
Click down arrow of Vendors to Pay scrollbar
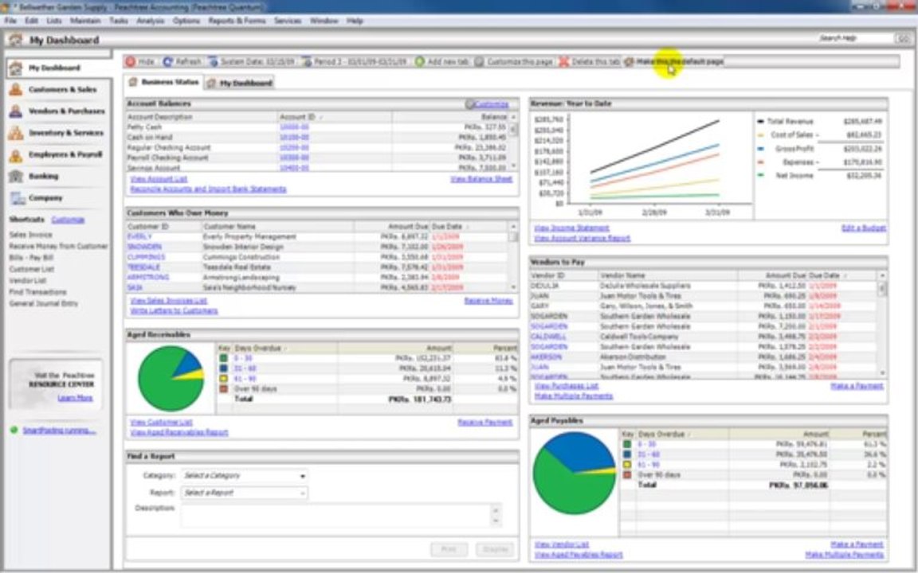coord(882,373)
